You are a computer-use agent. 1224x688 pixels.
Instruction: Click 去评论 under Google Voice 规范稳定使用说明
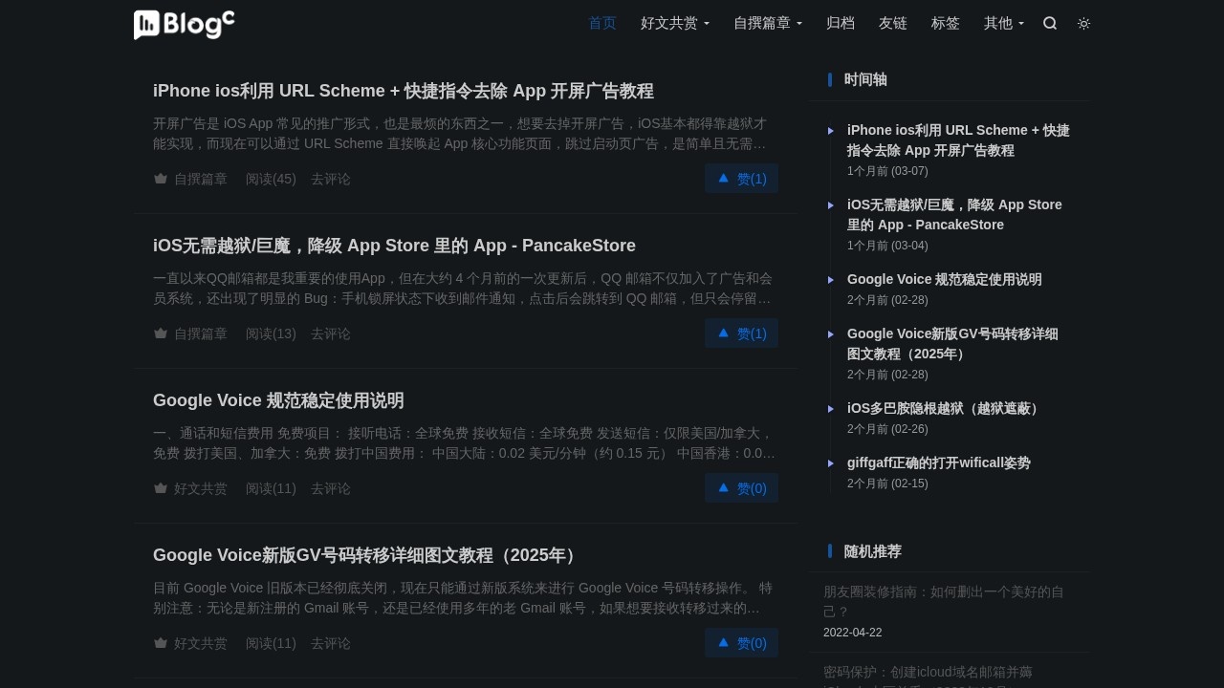pos(331,488)
